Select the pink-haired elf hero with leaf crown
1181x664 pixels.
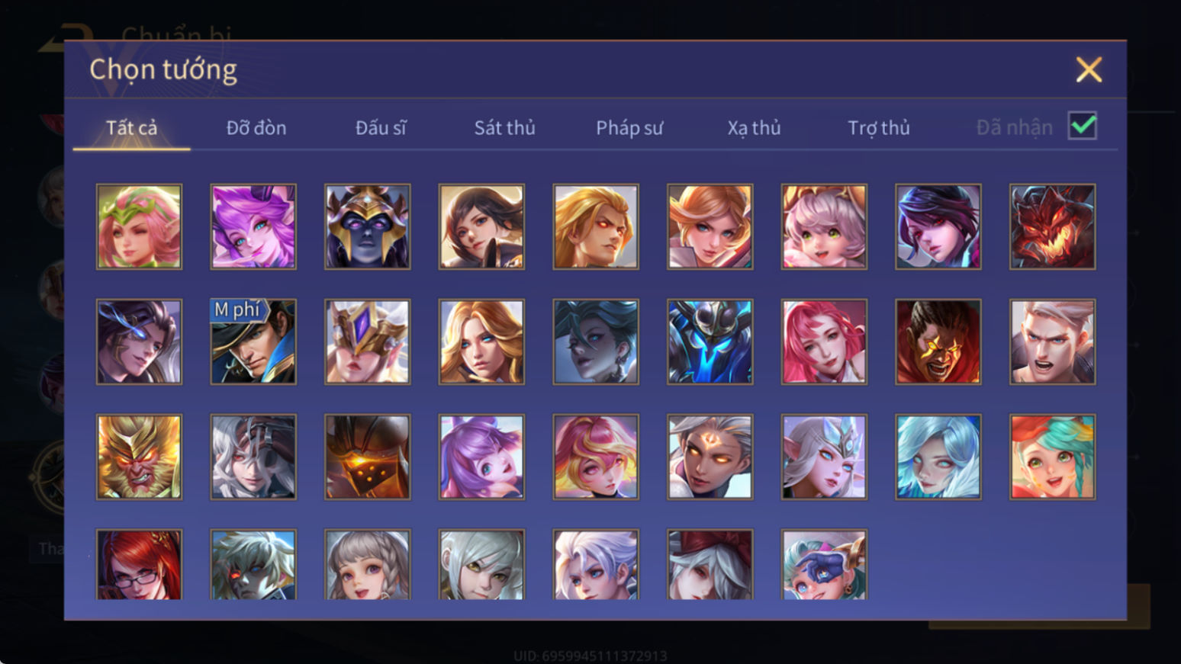[x=139, y=226]
